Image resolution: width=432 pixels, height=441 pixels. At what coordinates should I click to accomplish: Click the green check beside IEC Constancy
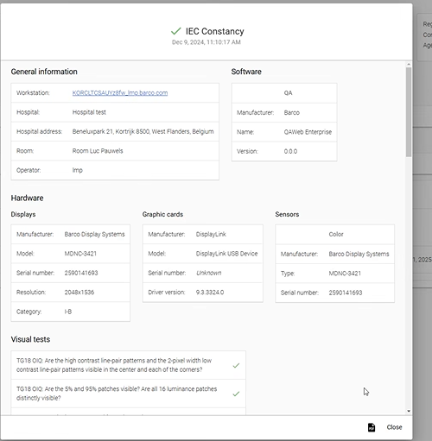pyautogui.click(x=176, y=31)
